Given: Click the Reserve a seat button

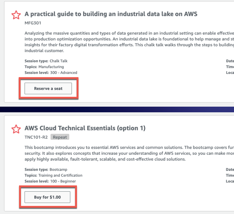Looking at the screenshot, I should 48,88.
